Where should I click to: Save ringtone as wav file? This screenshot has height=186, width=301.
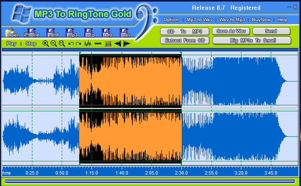coord(126,33)
